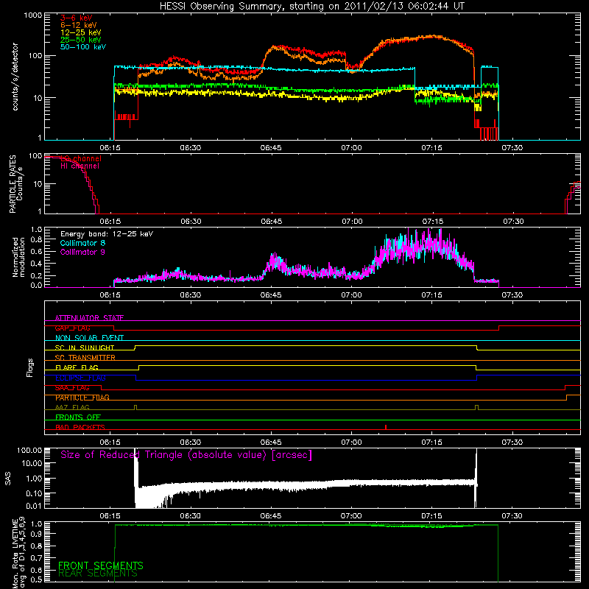
Task: Click the '100.00' tick on SAS axis
Action: pyautogui.click(x=29, y=450)
